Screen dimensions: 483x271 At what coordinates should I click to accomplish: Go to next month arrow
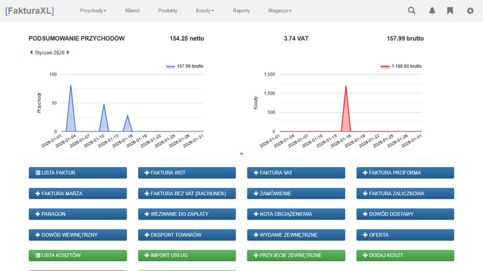click(x=68, y=52)
